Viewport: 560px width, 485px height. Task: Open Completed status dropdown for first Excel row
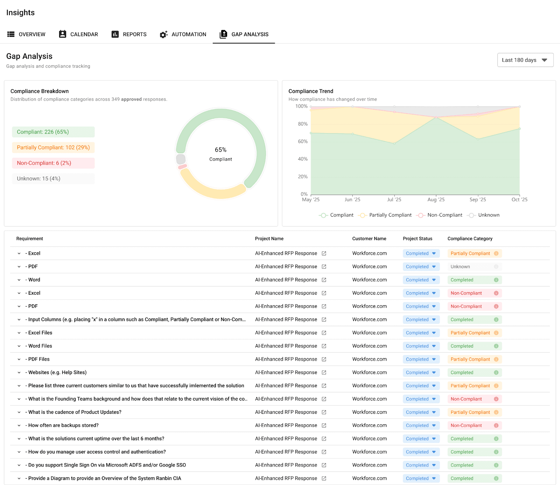[421, 253]
